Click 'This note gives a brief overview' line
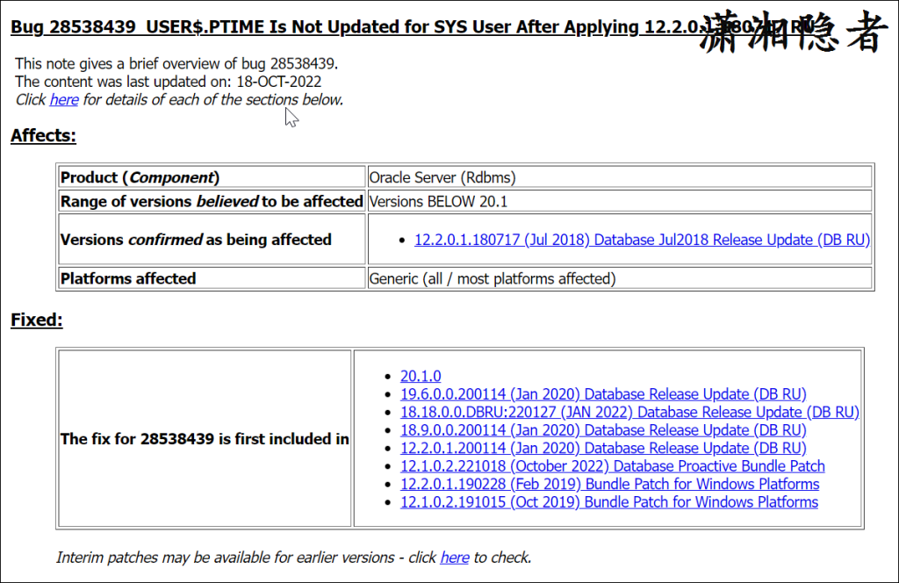899x583 pixels. [176, 63]
